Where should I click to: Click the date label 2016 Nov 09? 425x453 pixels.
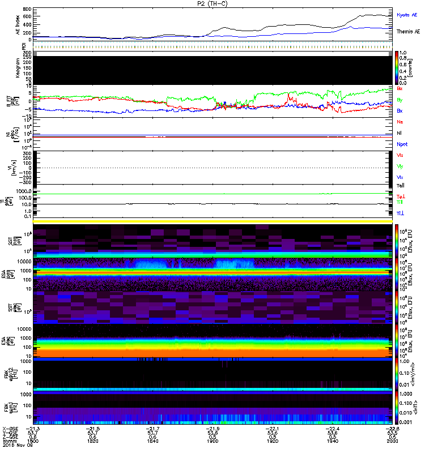point(18,445)
